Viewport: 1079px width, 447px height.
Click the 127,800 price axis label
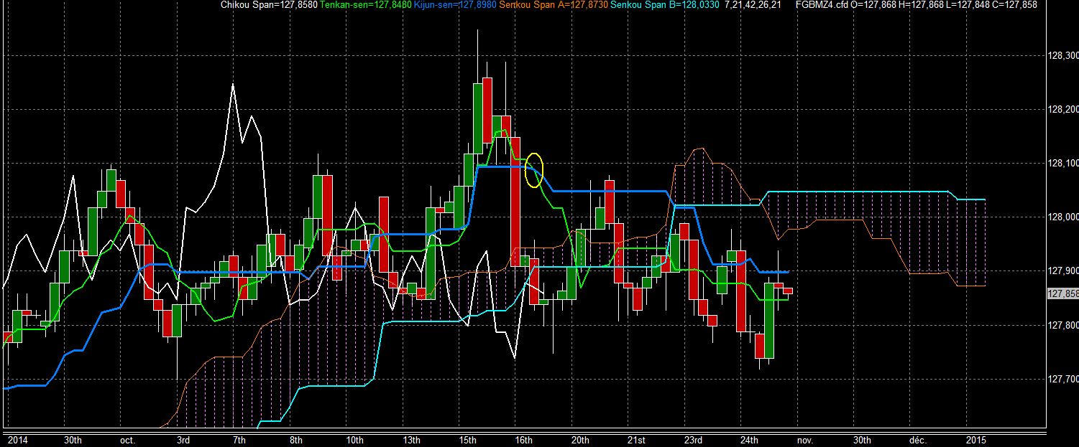point(1062,325)
